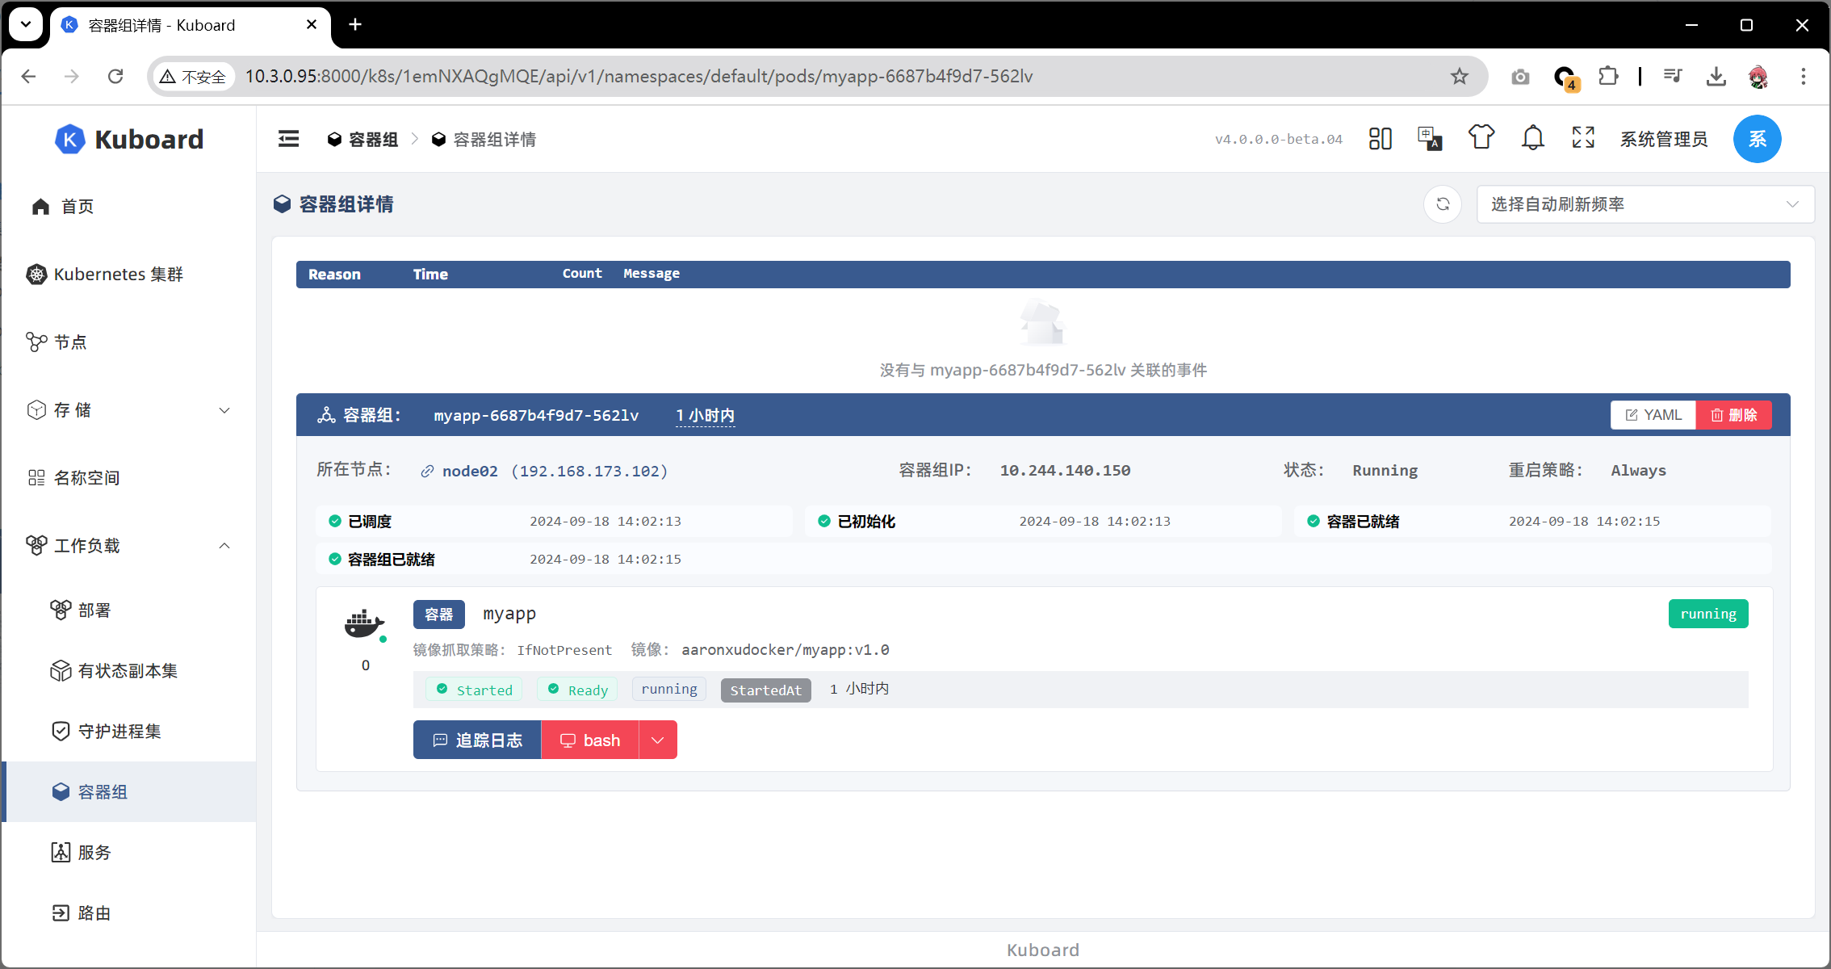This screenshot has width=1831, height=969.
Task: Open the auto-refresh frequency dropdown
Action: pos(1645,204)
